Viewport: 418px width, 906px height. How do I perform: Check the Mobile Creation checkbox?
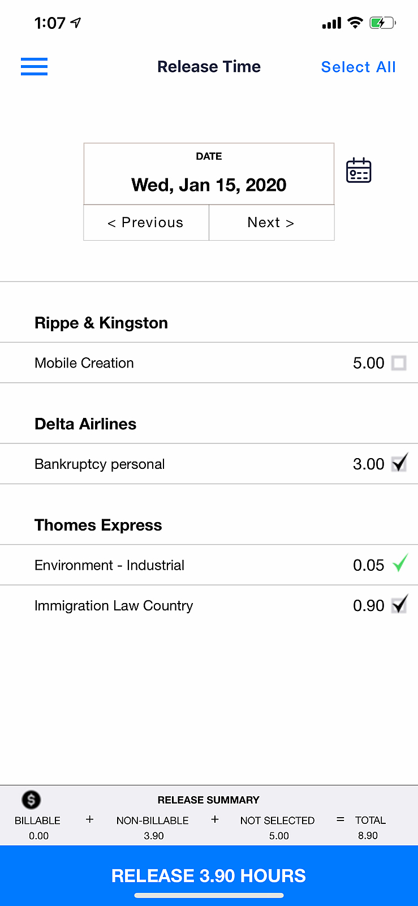[399, 363]
